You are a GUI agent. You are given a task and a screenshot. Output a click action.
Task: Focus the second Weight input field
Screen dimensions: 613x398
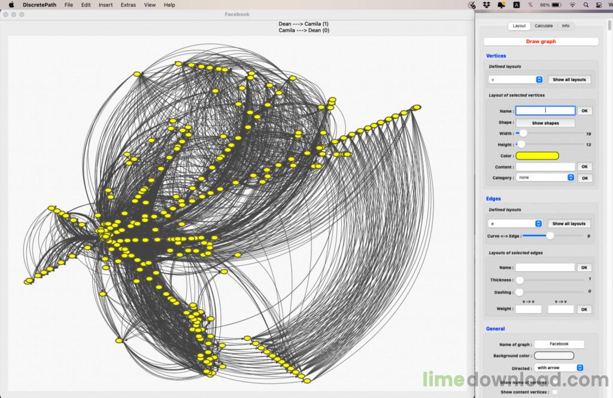coord(560,309)
